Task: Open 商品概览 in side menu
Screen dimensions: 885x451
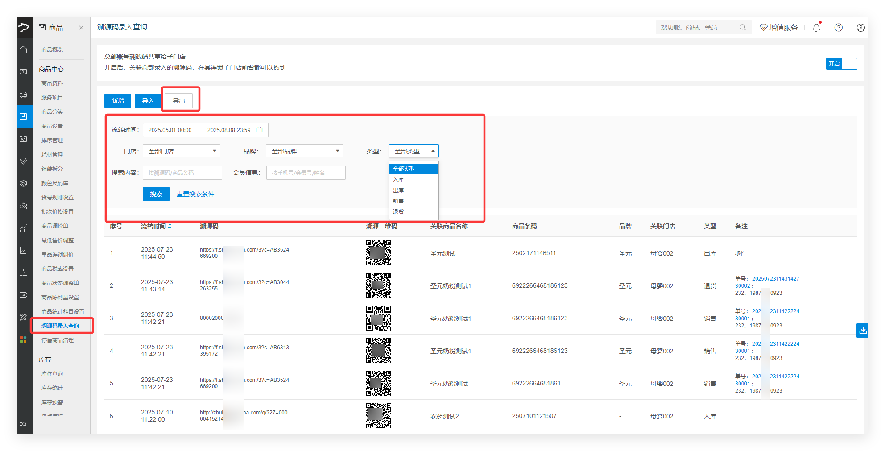Action: [x=52, y=50]
